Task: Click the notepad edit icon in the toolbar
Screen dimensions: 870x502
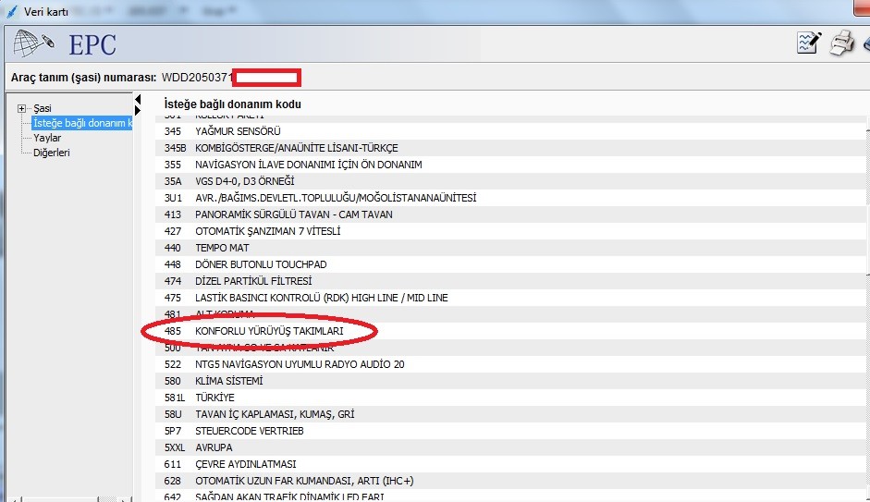Action: pos(808,43)
